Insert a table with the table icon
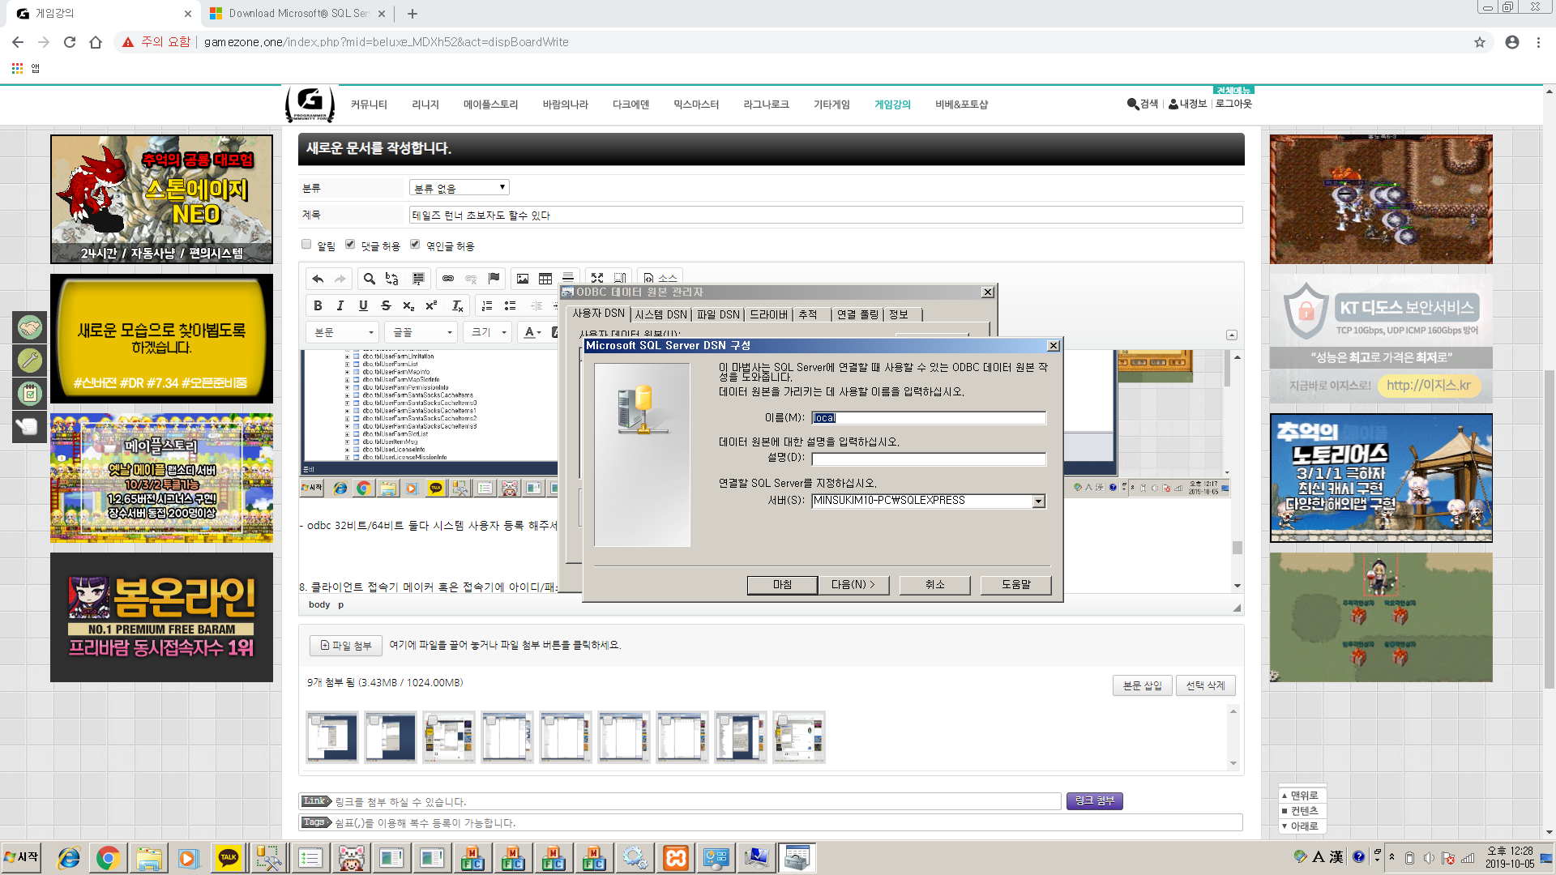The image size is (1556, 875). click(545, 279)
